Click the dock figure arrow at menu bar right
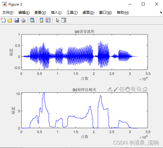 161,12
